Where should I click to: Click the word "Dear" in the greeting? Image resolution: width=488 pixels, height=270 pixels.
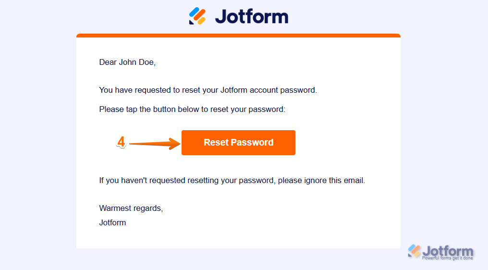tap(108, 62)
